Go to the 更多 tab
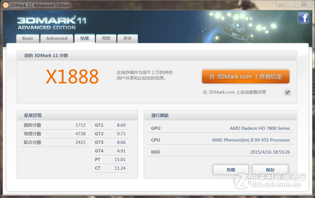 (128, 38)
